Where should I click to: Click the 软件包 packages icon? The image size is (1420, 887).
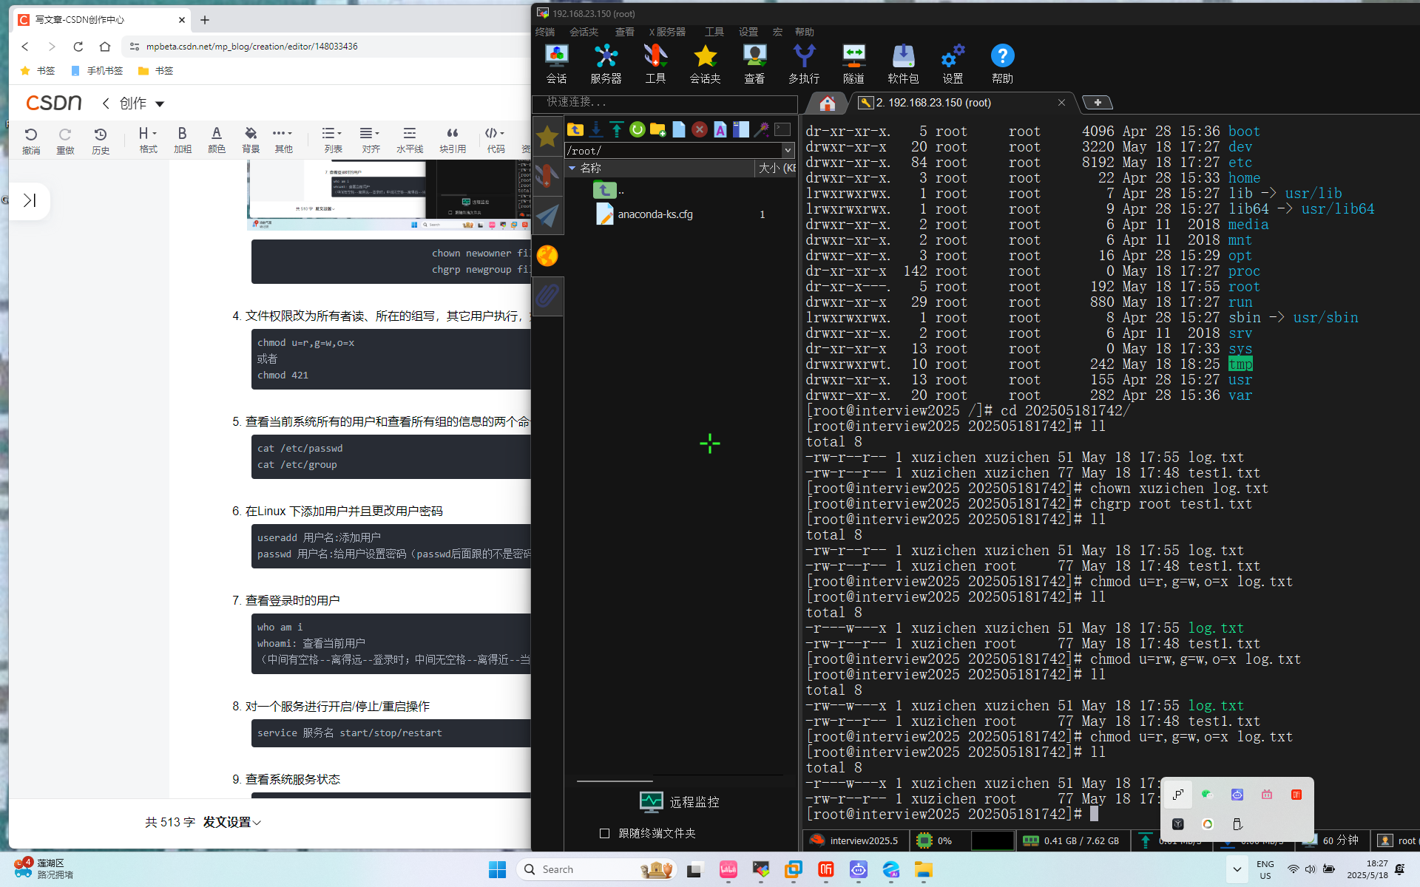tap(902, 64)
